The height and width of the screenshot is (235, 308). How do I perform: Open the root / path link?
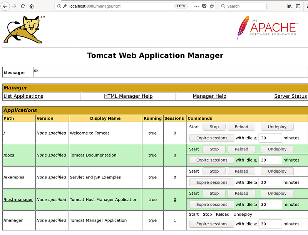click(x=4, y=133)
